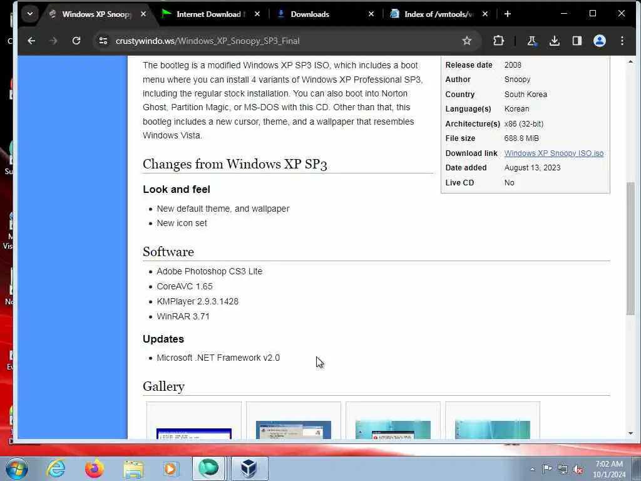Screen dimensions: 641x481
Task: Open Windows Explorer folder in taskbar
Action: click(x=133, y=468)
